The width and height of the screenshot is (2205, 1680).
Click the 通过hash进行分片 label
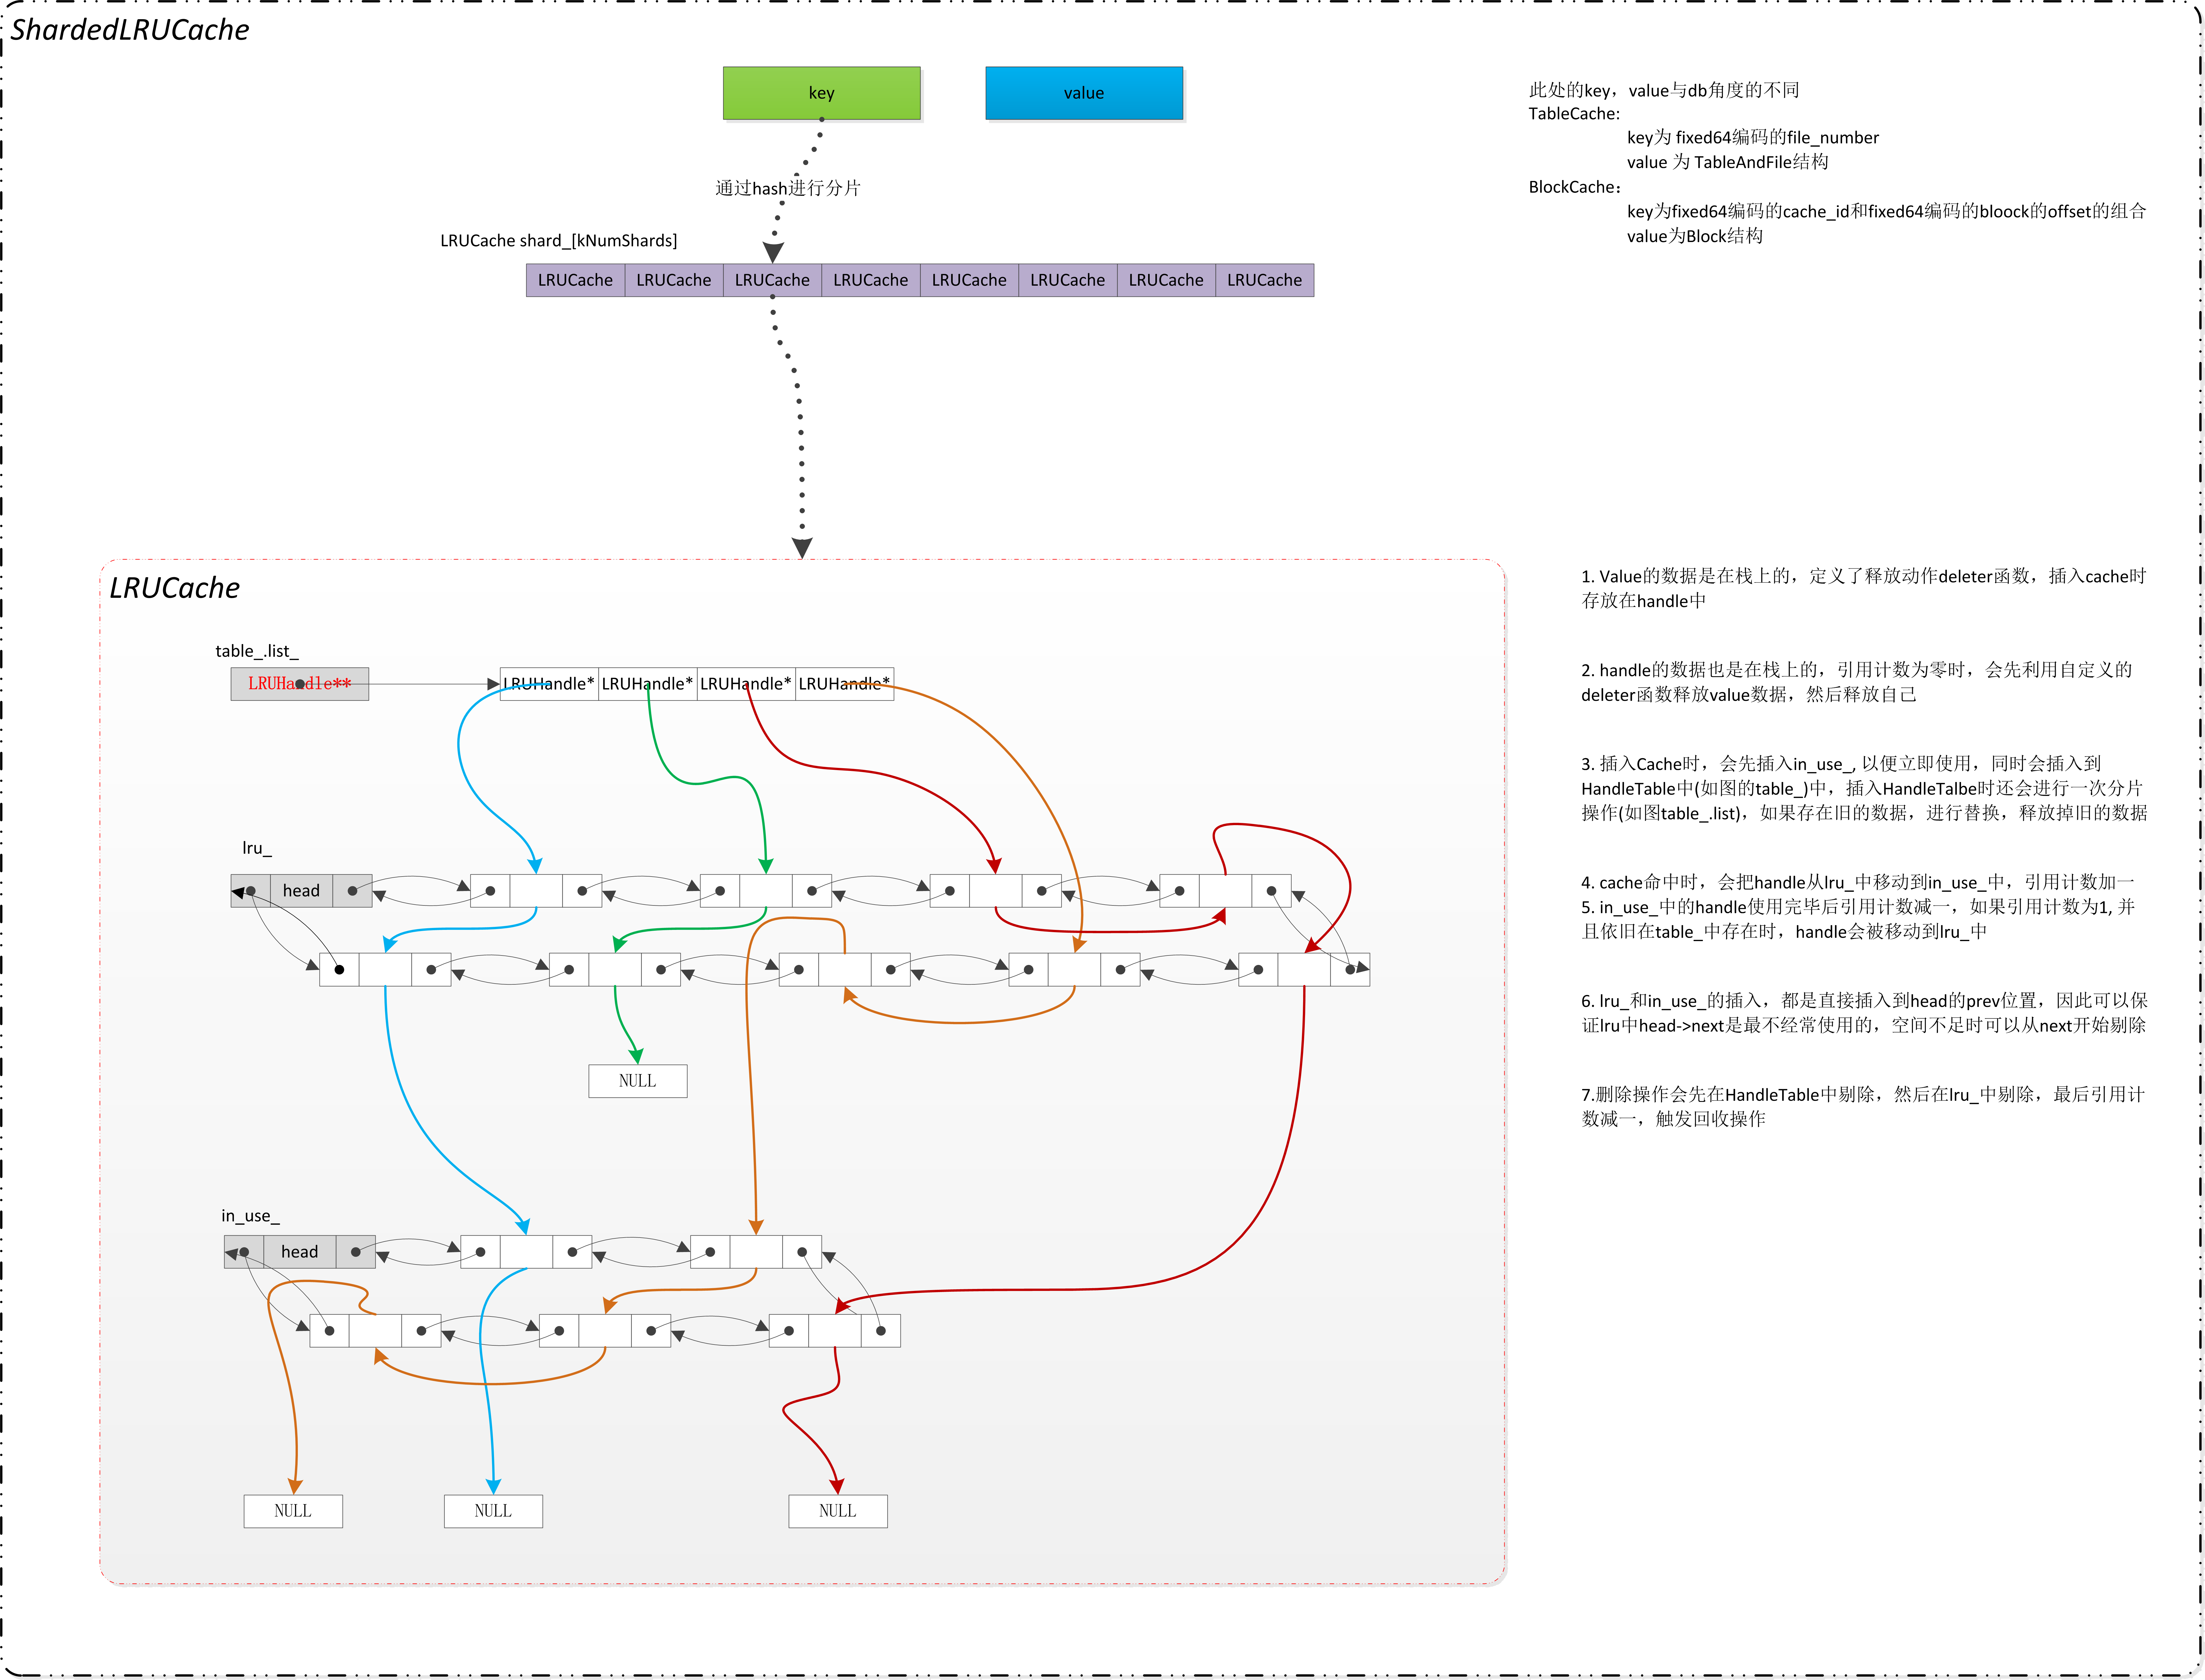point(788,188)
